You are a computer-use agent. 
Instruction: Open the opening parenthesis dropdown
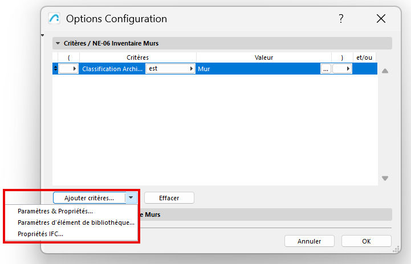coord(68,68)
